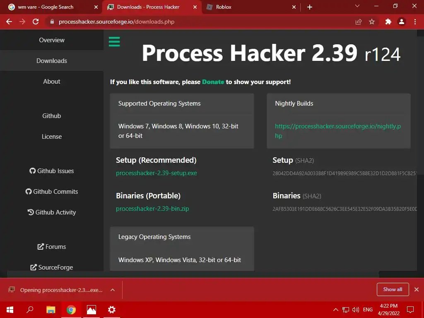The height and width of the screenshot is (318, 424).
Task: Open a new browser tab with plus
Action: [x=310, y=7]
